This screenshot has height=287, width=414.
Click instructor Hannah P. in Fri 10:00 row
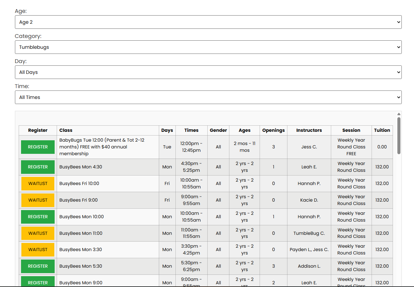tap(309, 183)
